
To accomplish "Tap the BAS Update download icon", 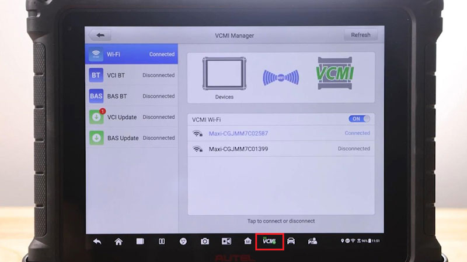I will pos(96,138).
